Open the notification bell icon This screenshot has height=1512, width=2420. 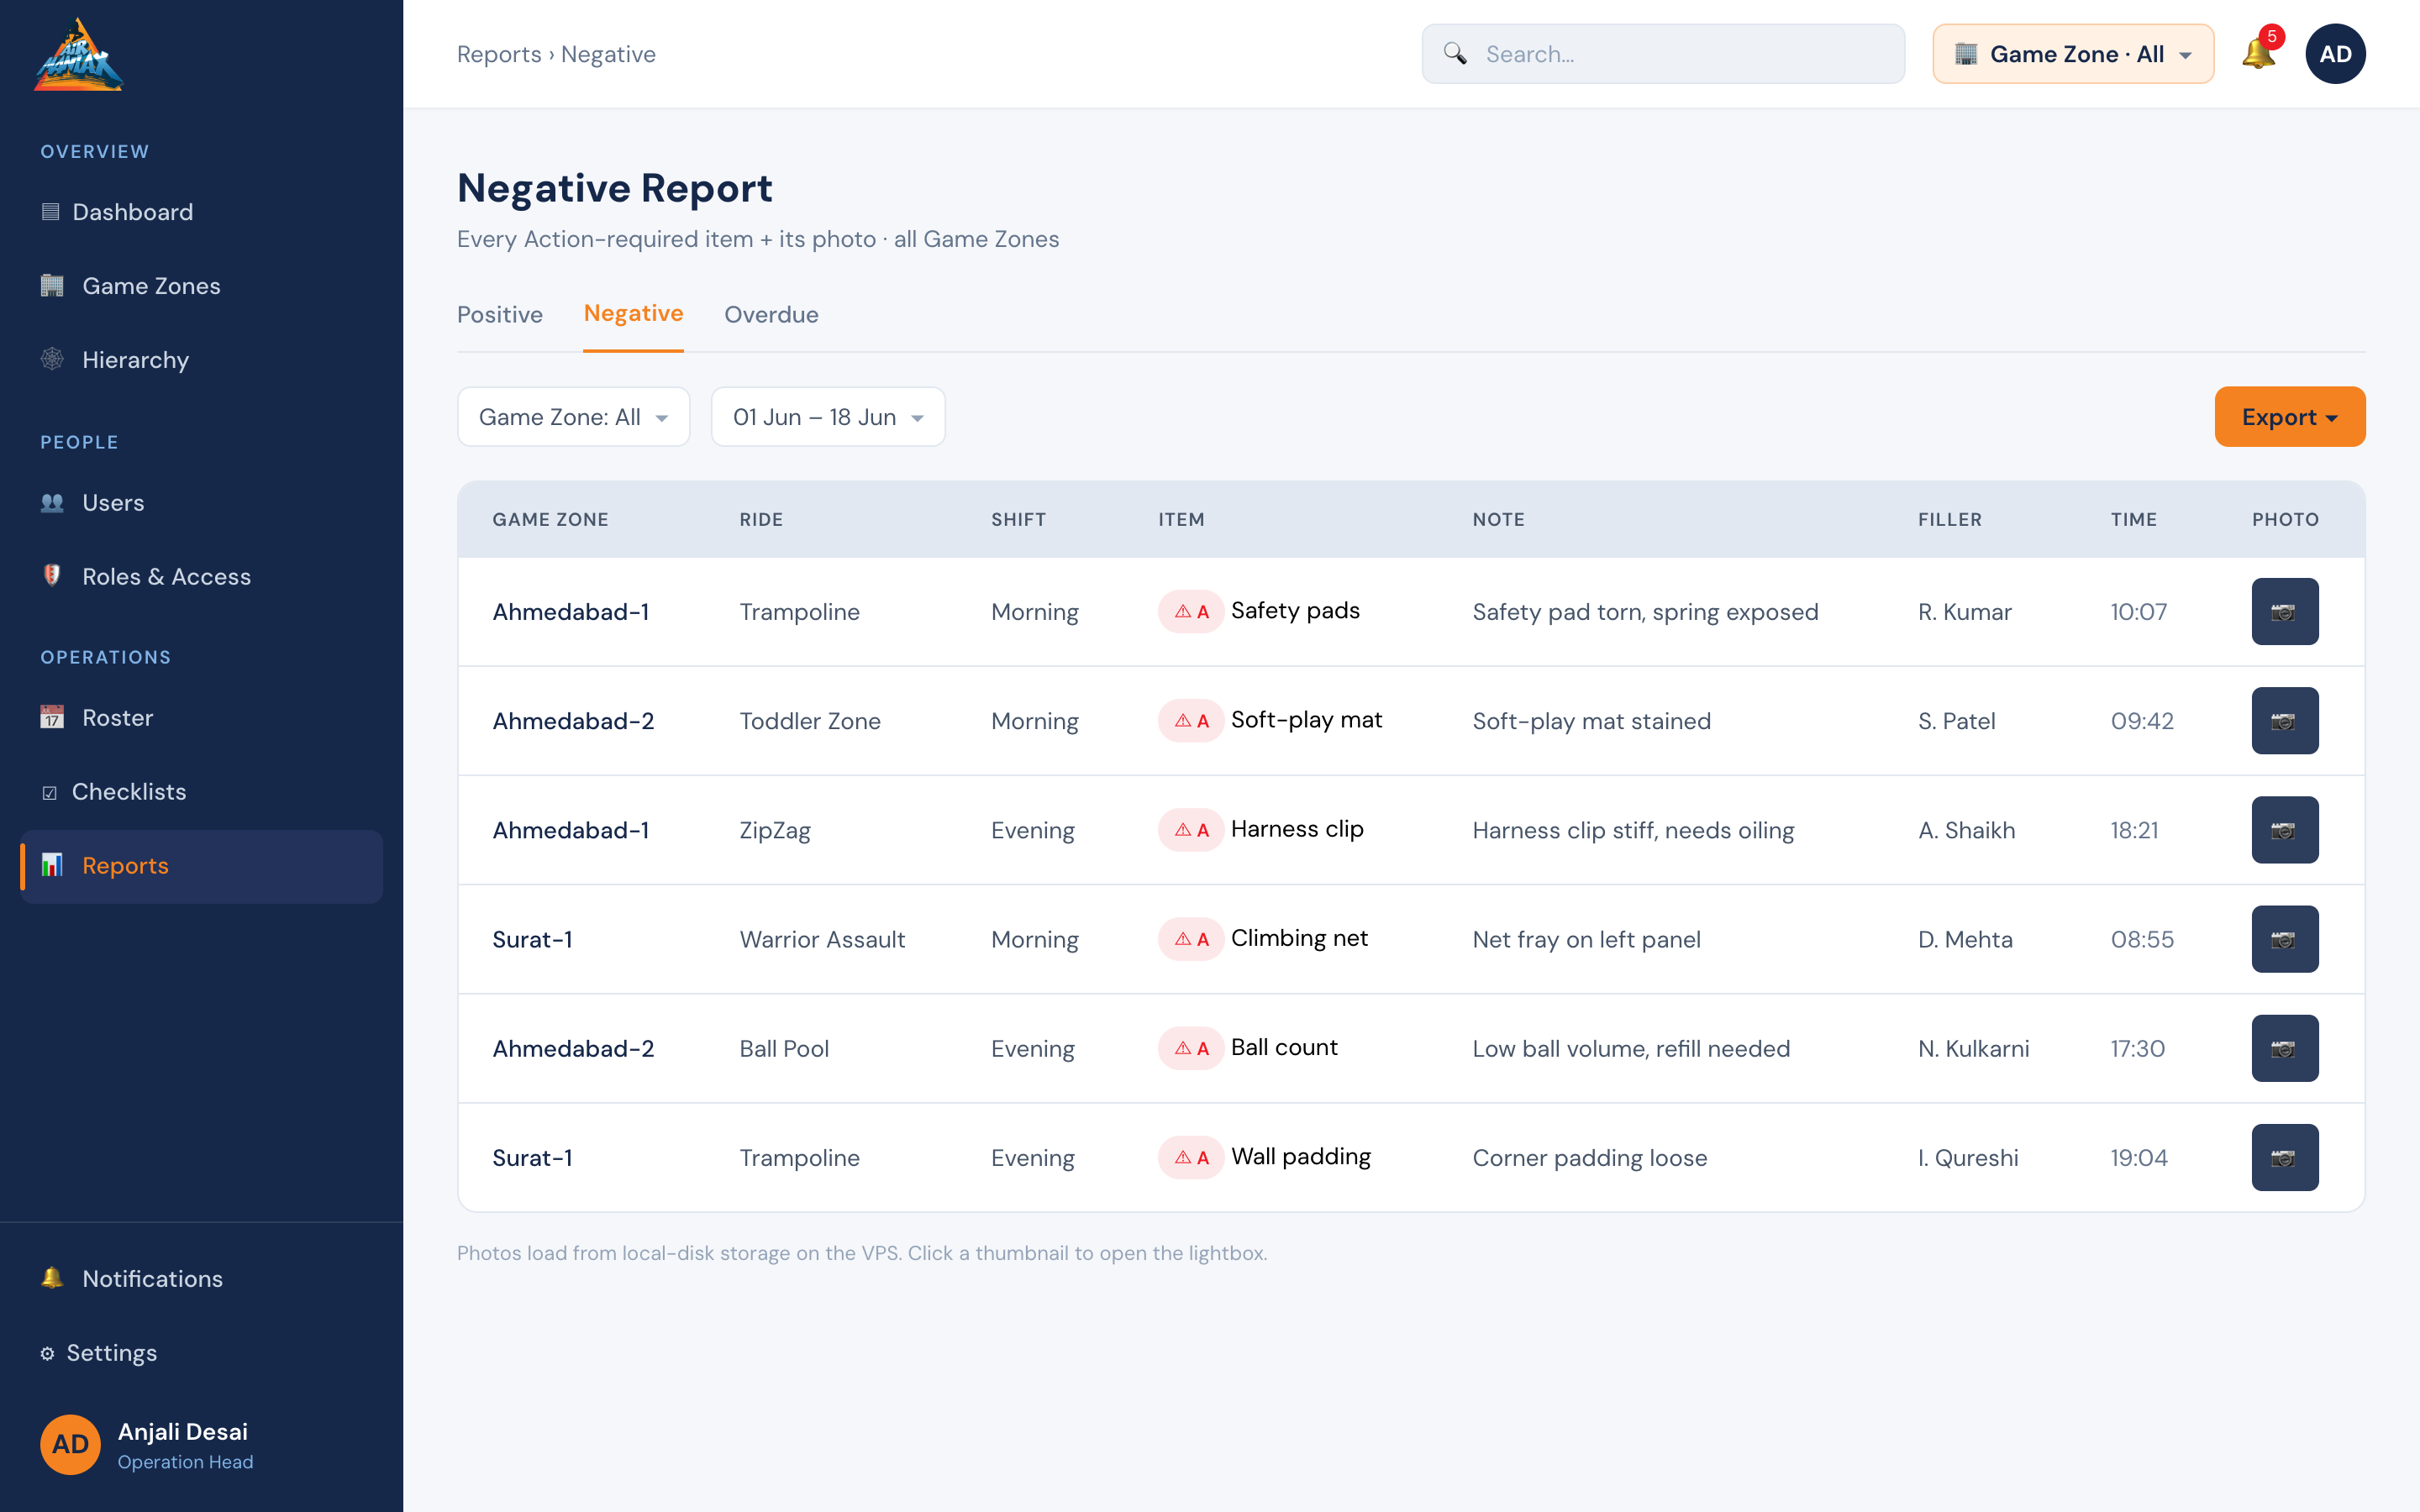tap(2258, 53)
